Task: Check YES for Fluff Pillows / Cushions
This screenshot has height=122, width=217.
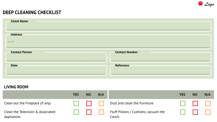Action: (183, 112)
